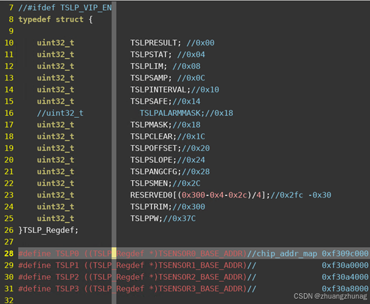370x304 pixels.
Task: Click line number 16 in the gutter
Action: [9, 113]
